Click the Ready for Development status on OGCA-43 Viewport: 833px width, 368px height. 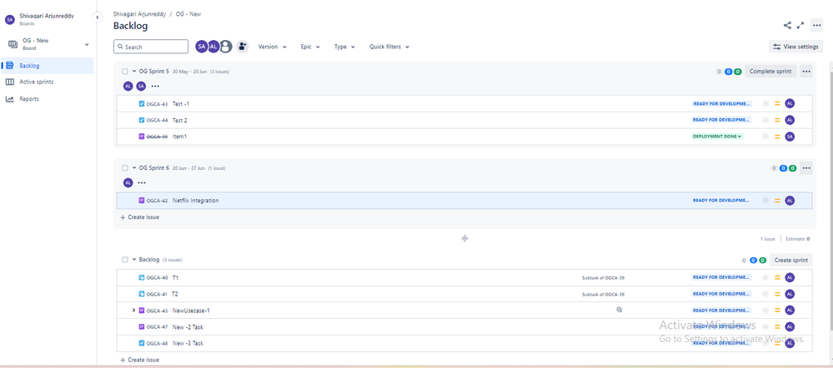point(721,104)
